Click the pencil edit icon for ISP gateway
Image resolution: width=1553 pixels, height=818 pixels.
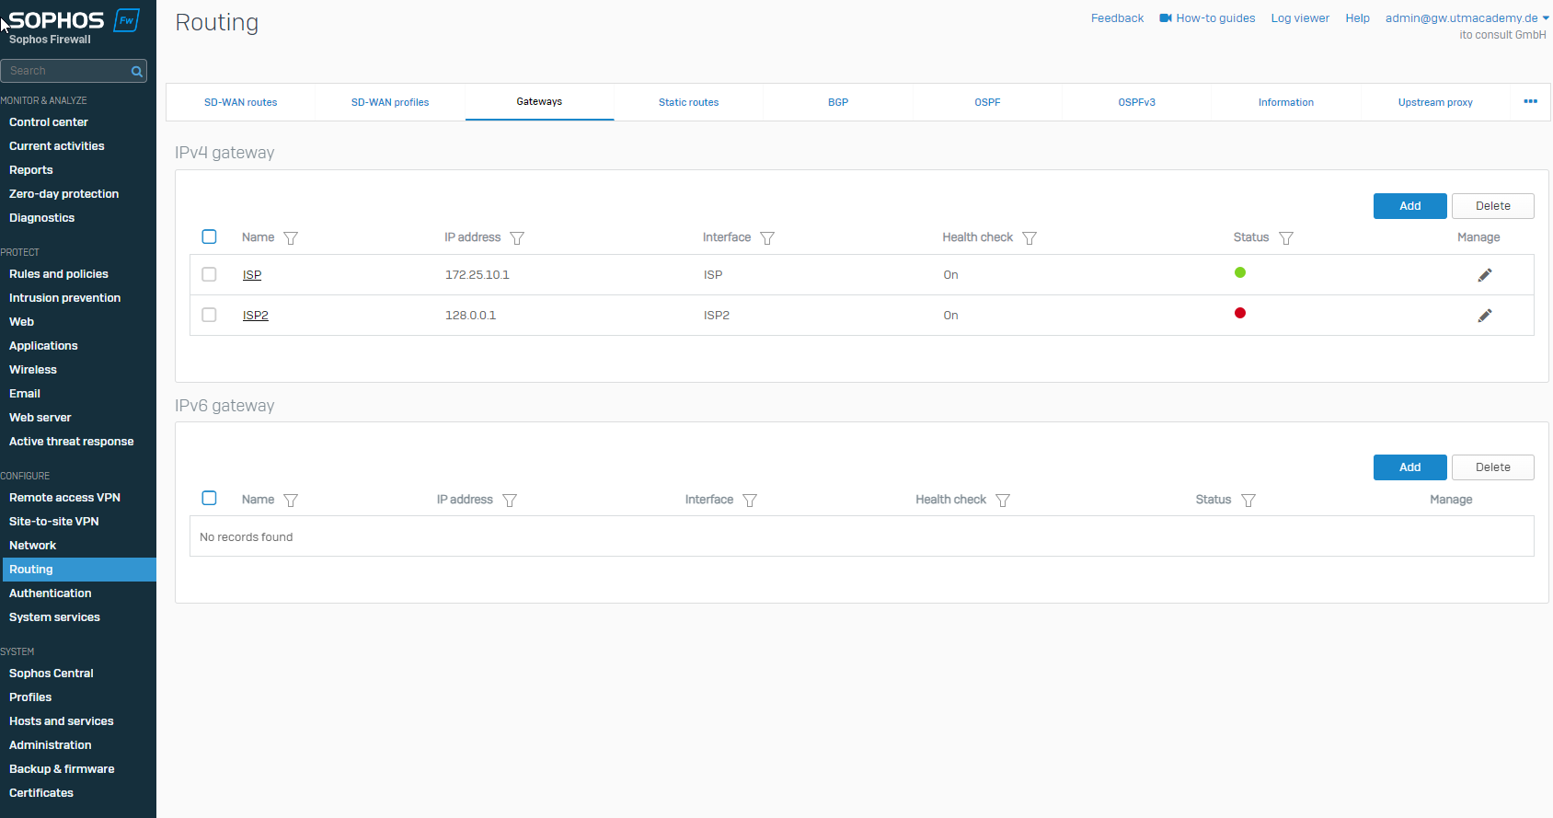point(1484,275)
